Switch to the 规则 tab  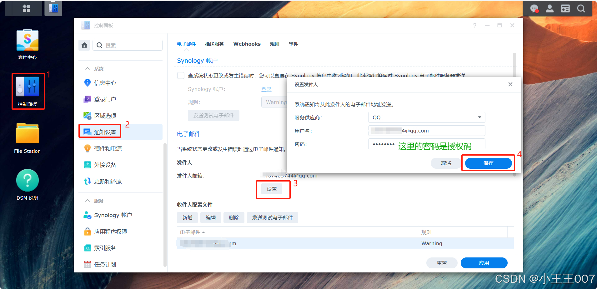coord(275,44)
